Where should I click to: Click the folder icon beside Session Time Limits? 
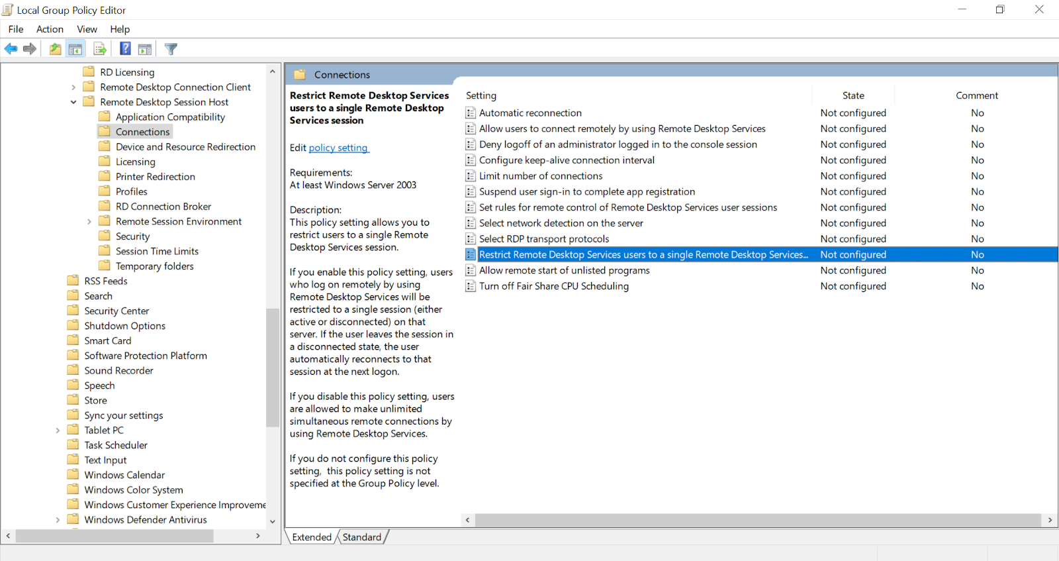point(105,251)
